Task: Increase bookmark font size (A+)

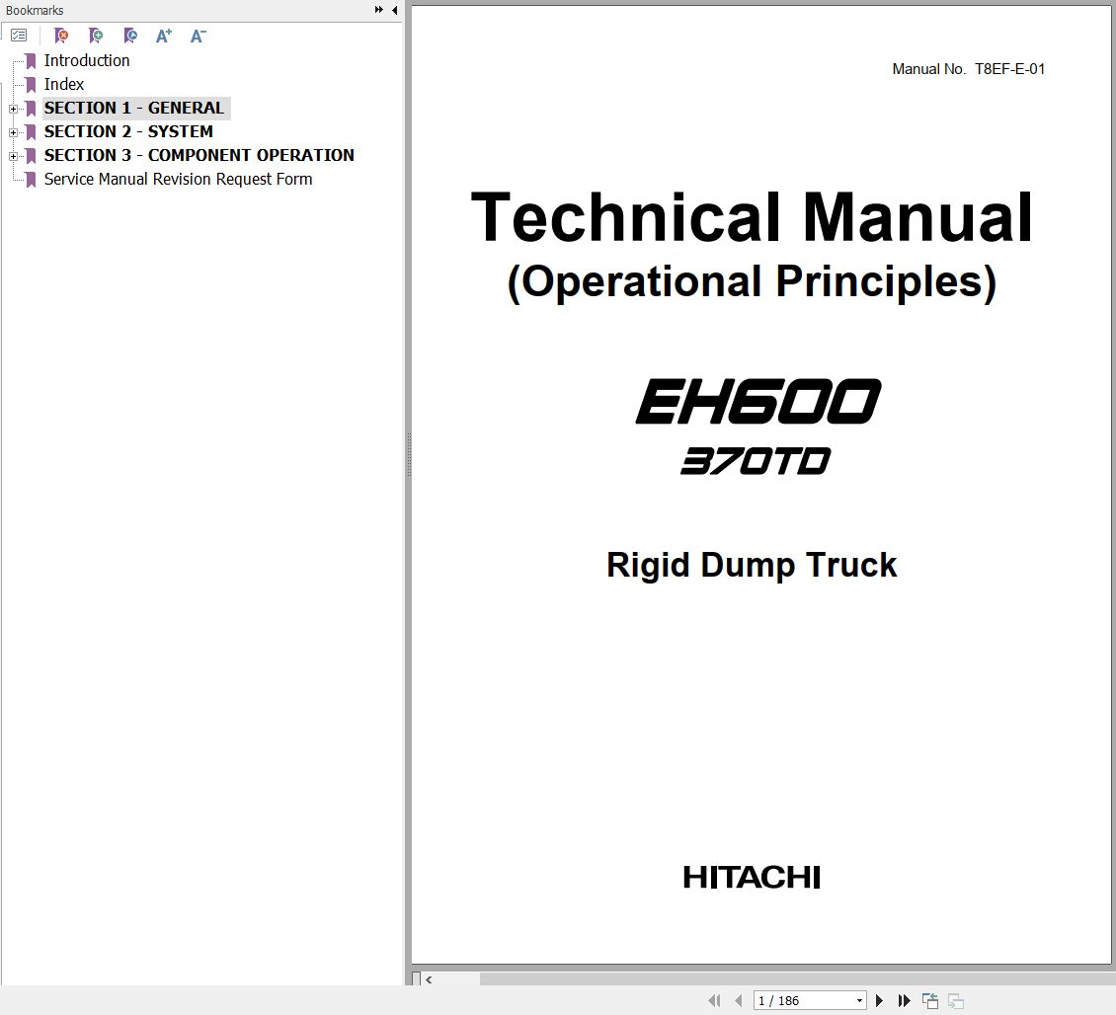Action: (164, 36)
